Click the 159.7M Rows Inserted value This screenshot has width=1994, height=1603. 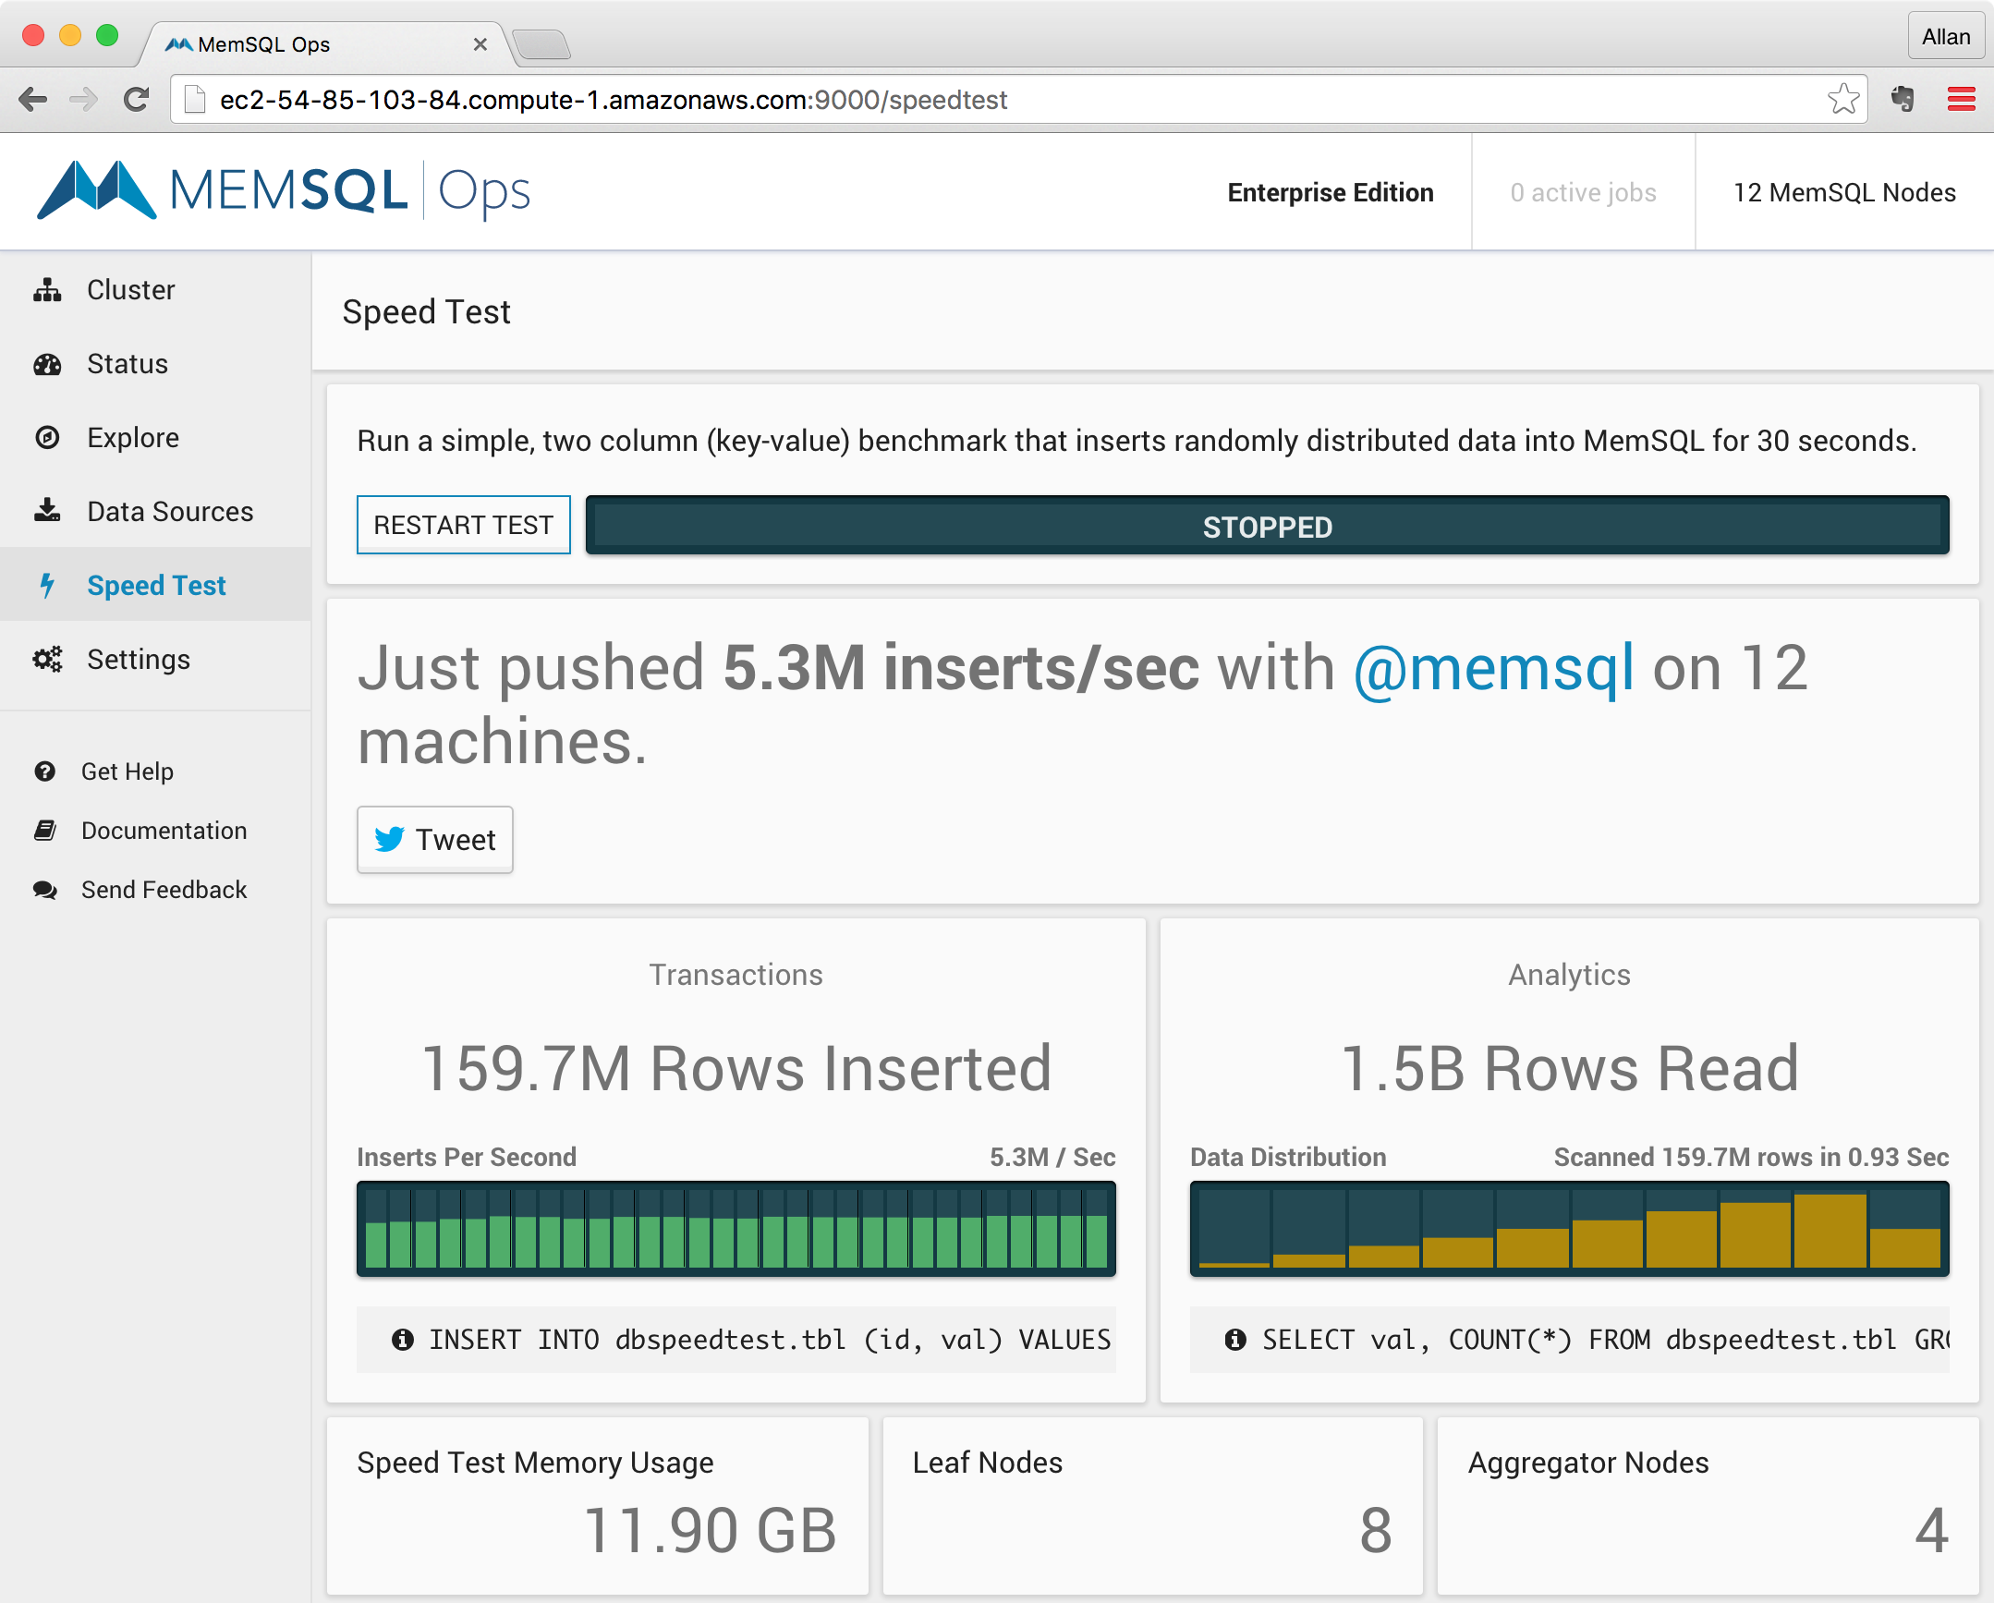click(x=736, y=1067)
